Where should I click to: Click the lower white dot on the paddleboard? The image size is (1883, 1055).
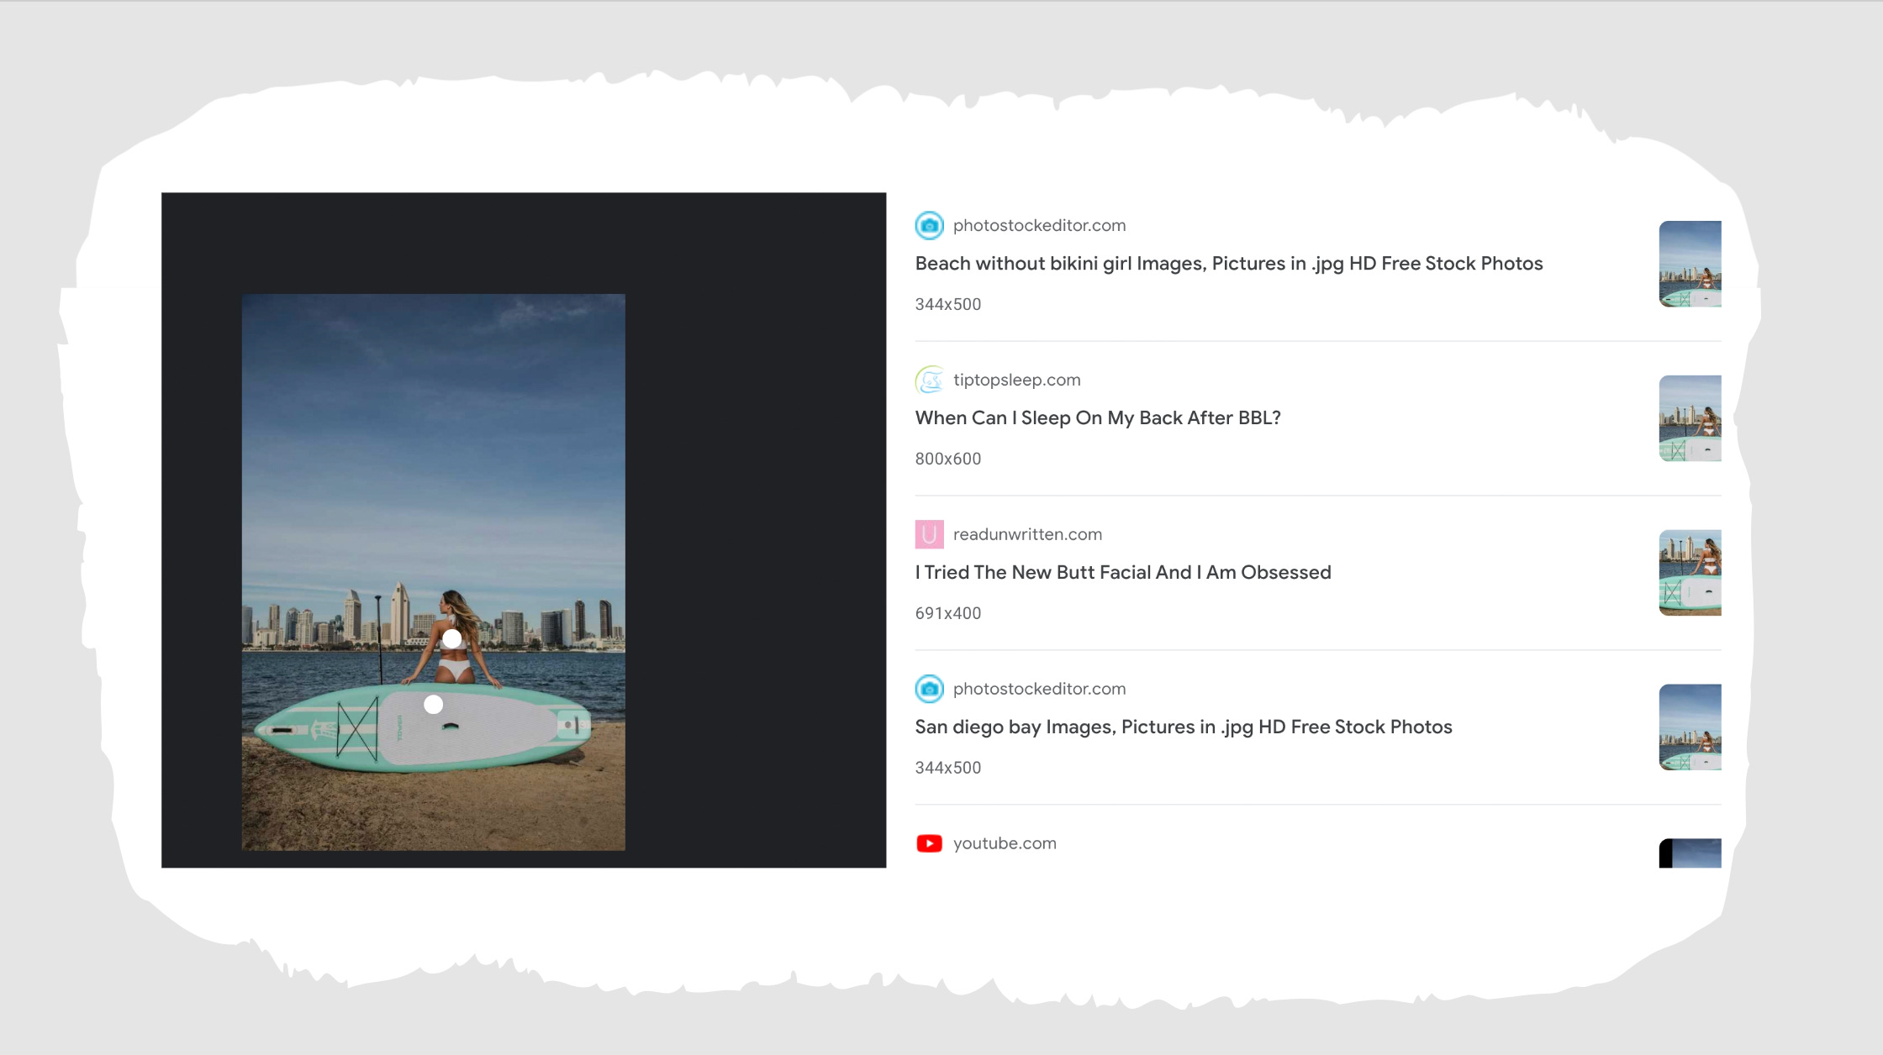(x=433, y=704)
